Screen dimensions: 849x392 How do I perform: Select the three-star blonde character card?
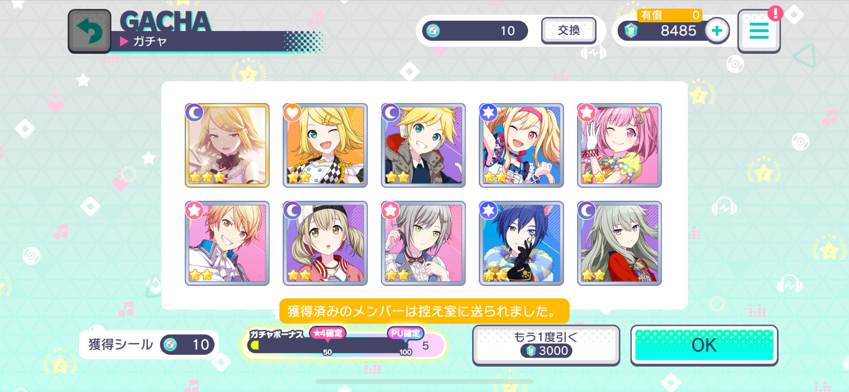(x=227, y=145)
